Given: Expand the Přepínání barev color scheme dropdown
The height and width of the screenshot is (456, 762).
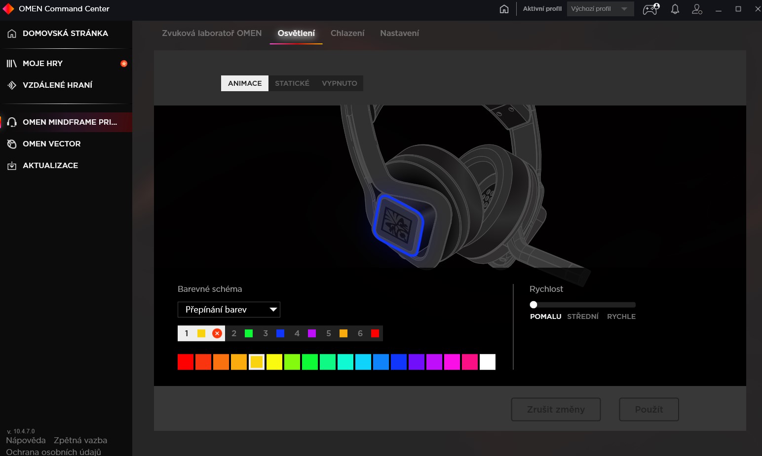Looking at the screenshot, I should [229, 310].
